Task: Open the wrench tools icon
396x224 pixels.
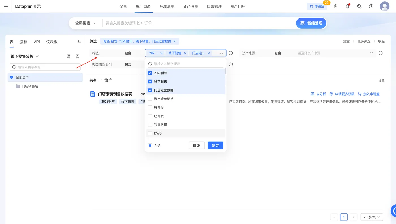Action: pyautogui.click(x=359, y=6)
